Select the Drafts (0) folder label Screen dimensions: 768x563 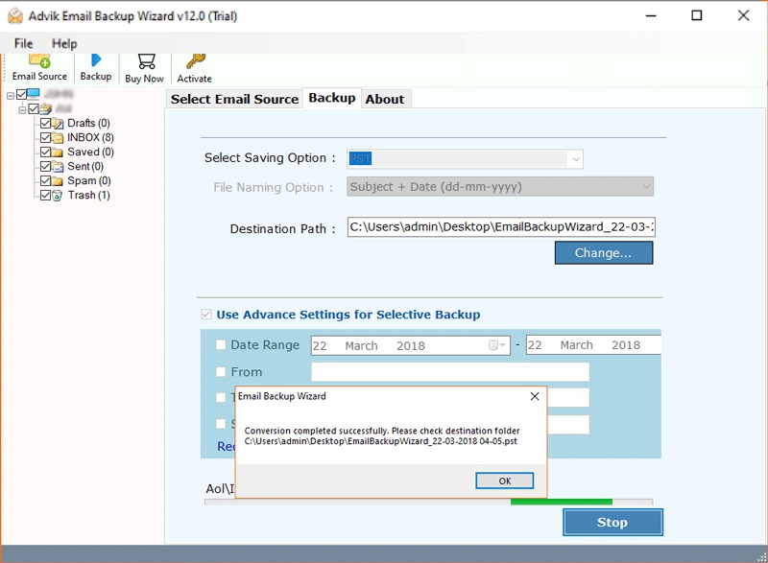click(x=88, y=124)
